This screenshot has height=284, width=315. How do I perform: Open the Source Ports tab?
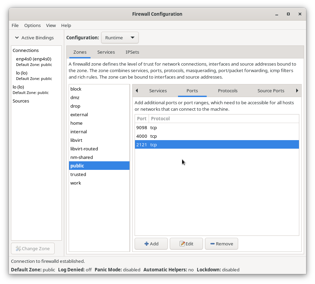(x=271, y=91)
